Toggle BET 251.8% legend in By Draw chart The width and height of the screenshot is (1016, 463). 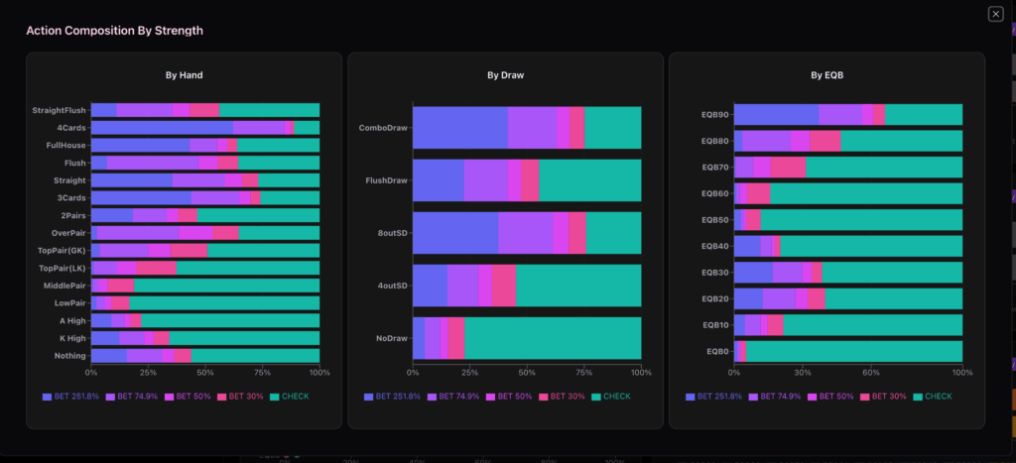coord(396,397)
